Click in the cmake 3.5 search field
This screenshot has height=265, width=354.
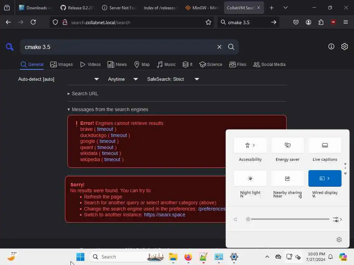pyautogui.click(x=120, y=47)
